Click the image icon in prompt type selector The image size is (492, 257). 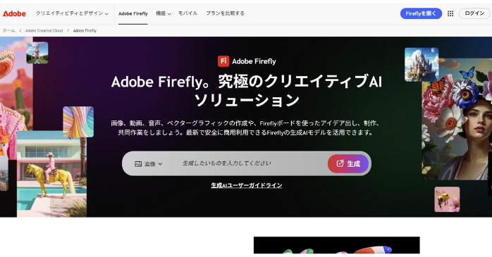tap(138, 164)
